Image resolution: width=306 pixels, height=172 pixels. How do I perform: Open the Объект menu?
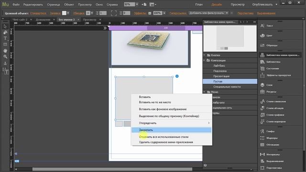tap(69, 4)
